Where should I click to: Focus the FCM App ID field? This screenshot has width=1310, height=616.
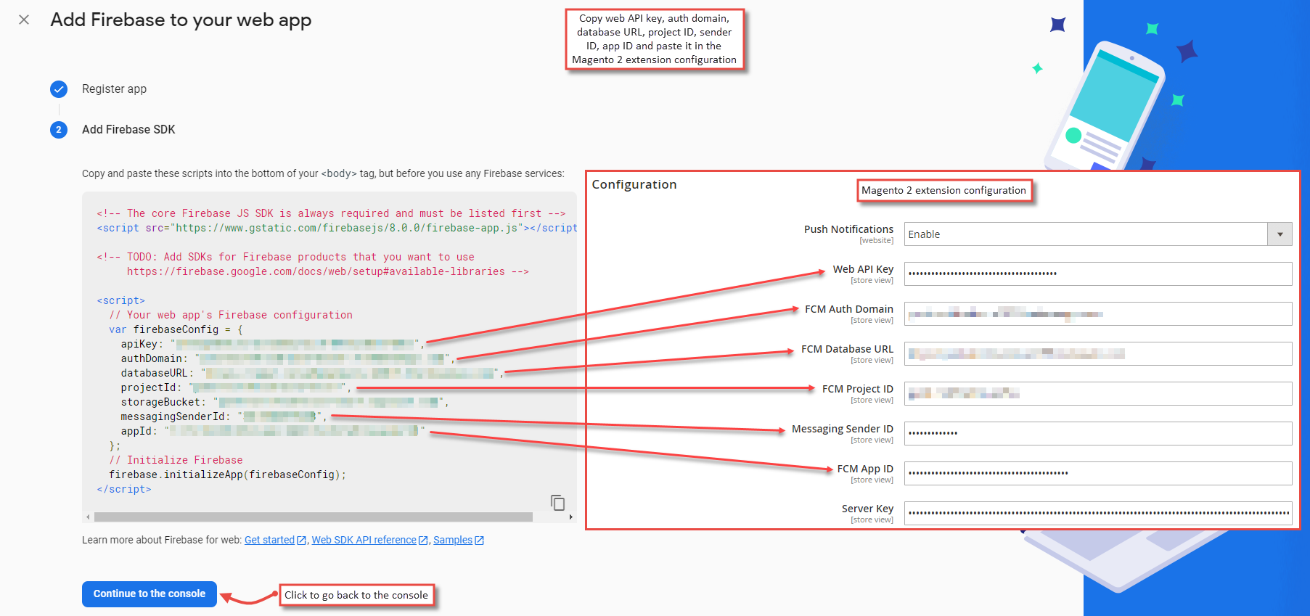click(x=1098, y=473)
